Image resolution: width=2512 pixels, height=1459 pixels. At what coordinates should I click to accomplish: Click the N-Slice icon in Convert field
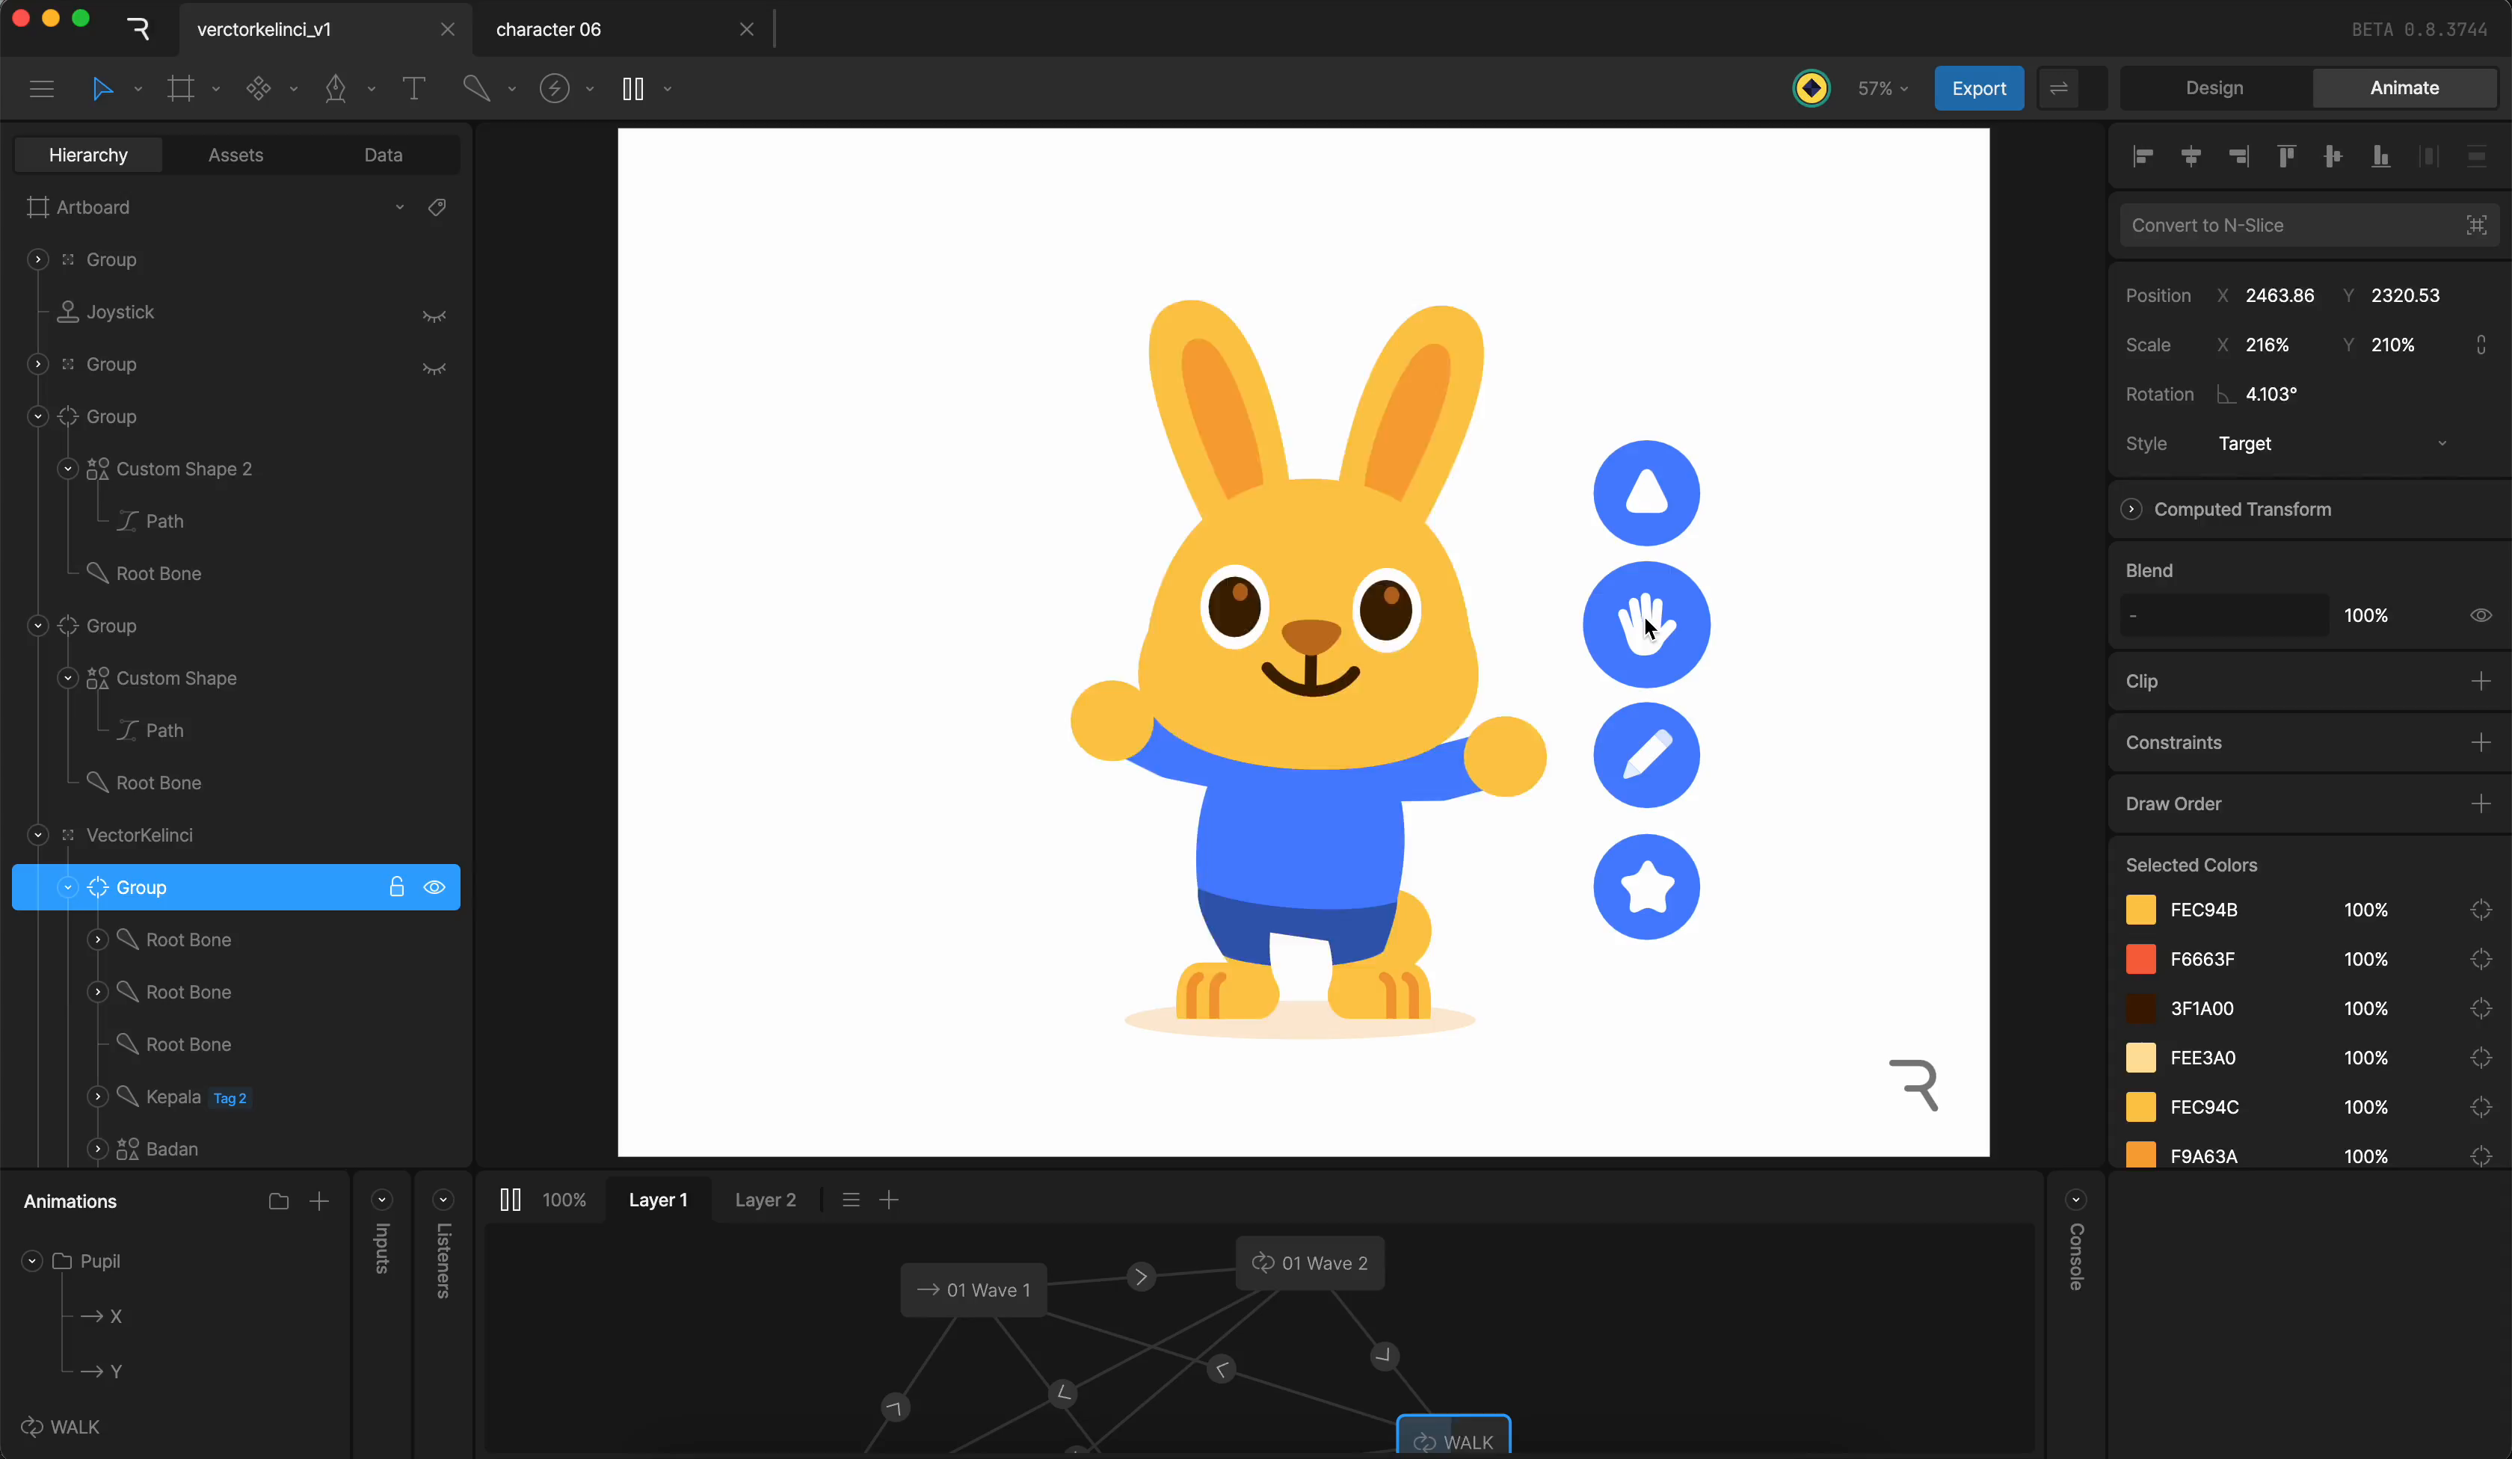coord(2477,225)
